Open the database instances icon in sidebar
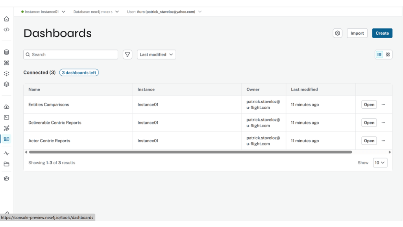Image resolution: width=403 pixels, height=227 pixels. point(6,52)
